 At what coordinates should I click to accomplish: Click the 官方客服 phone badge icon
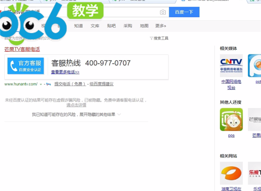pyautogui.click(x=26, y=66)
